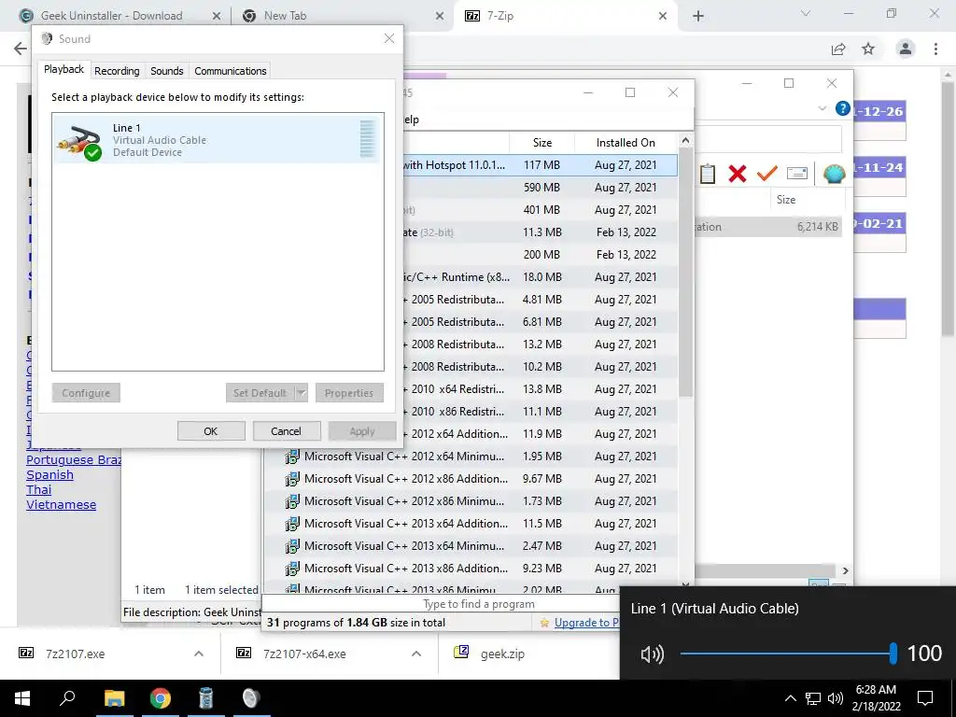Image resolution: width=956 pixels, height=717 pixels.
Task: Paste using the clipboard icon in Explorer window
Action: coord(708,174)
